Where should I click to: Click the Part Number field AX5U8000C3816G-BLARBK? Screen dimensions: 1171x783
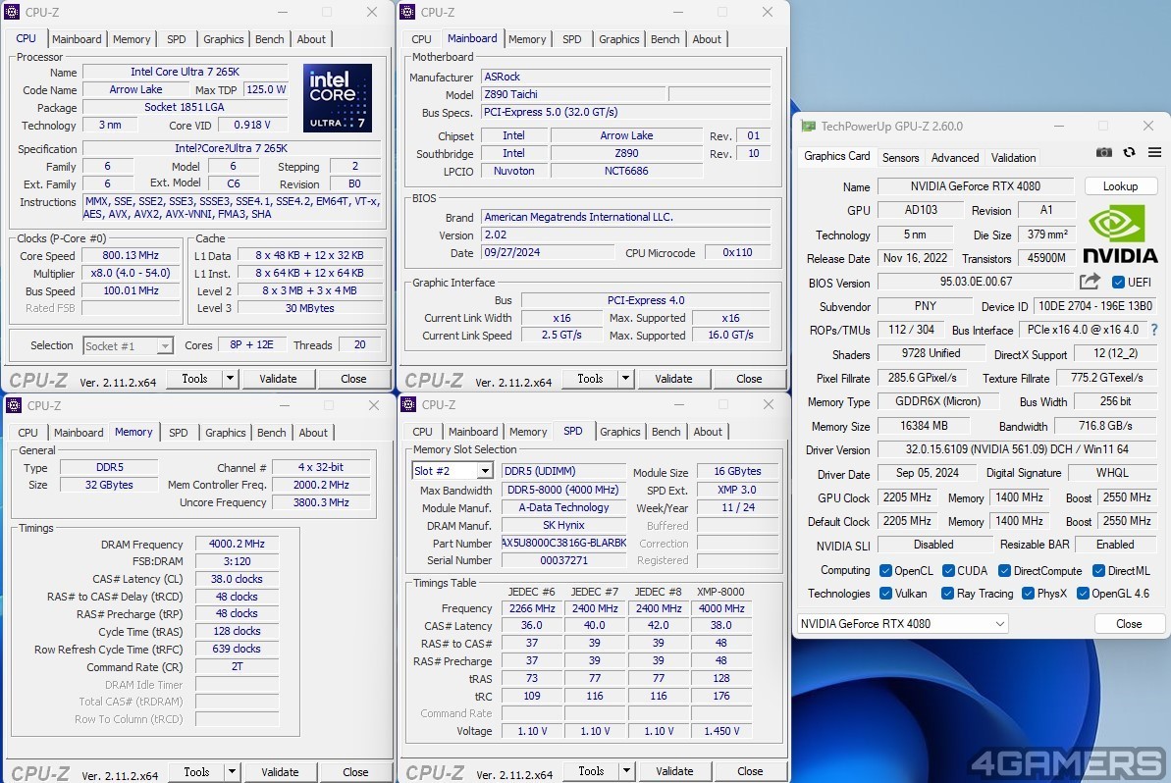click(x=563, y=543)
